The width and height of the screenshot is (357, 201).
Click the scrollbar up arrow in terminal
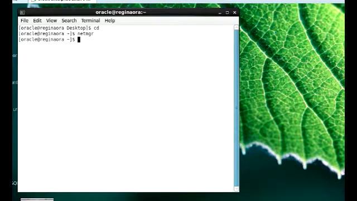(x=237, y=27)
